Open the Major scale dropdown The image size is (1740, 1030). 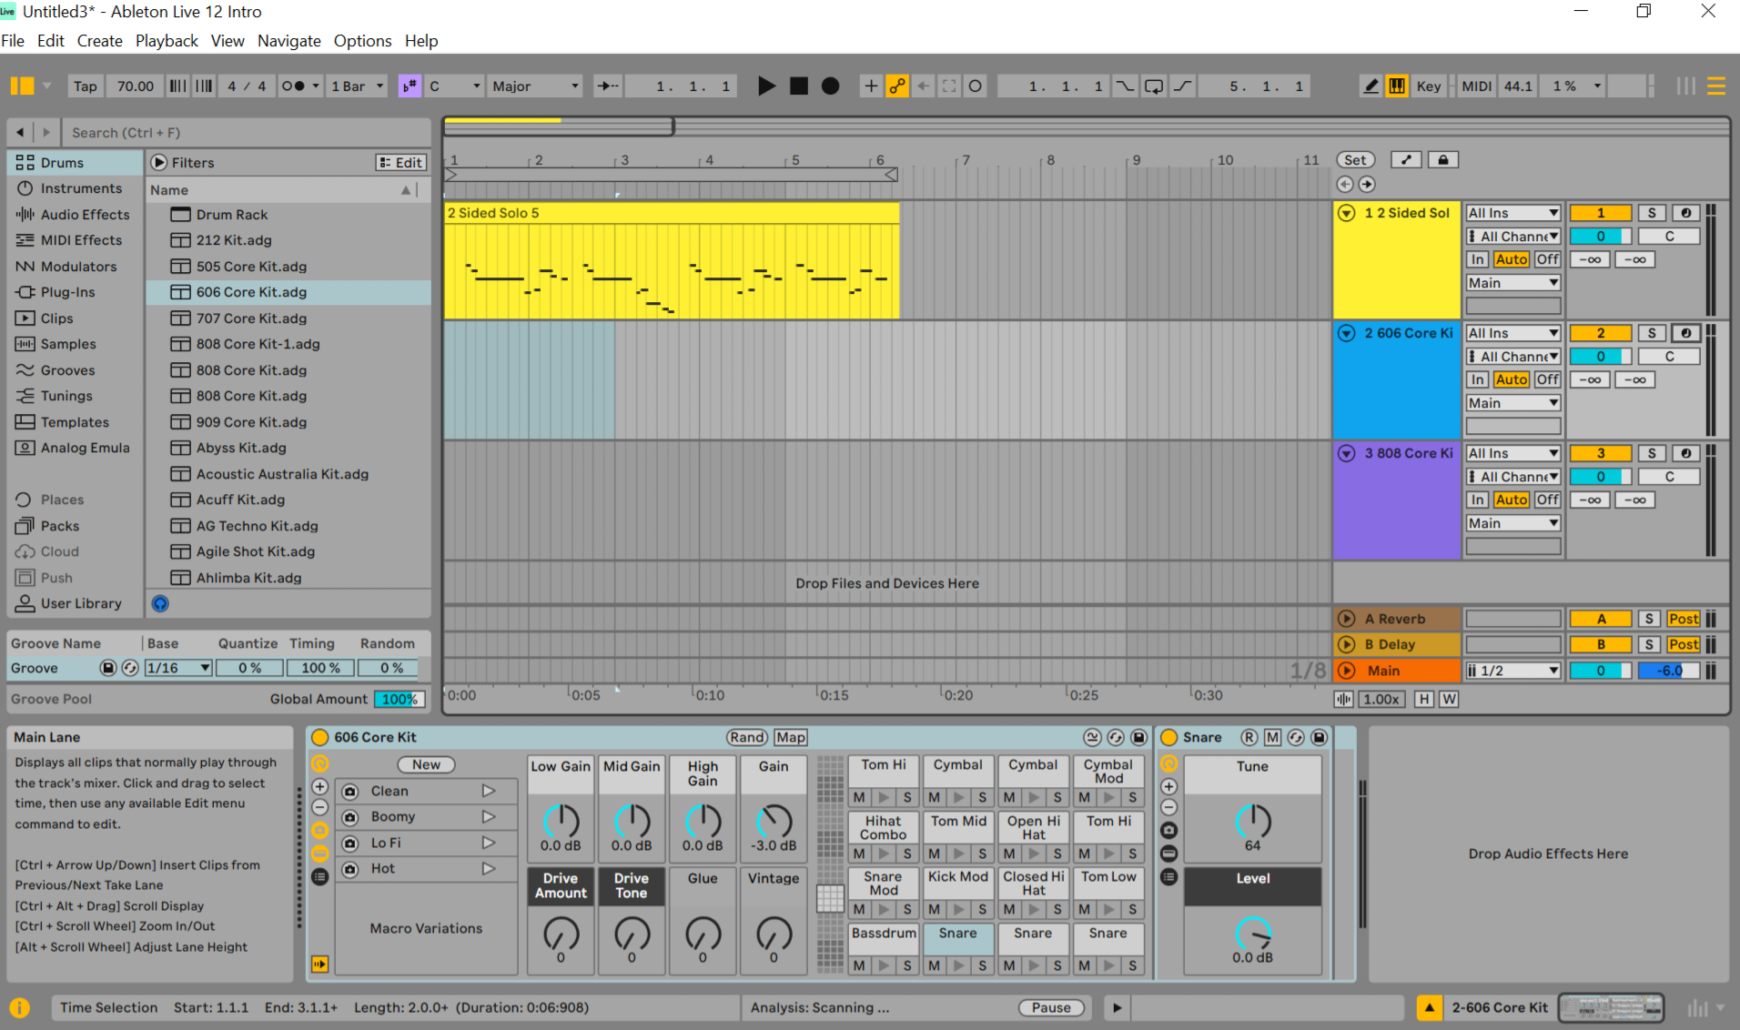[x=535, y=86]
